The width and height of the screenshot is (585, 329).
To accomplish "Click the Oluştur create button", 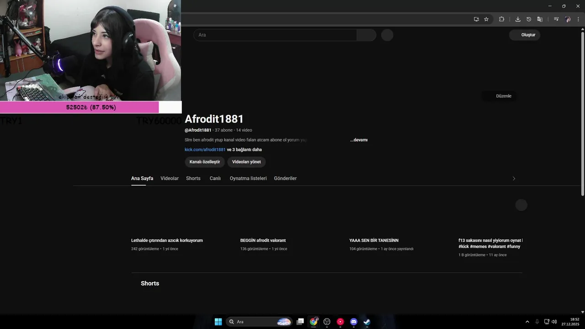I will 525,35.
